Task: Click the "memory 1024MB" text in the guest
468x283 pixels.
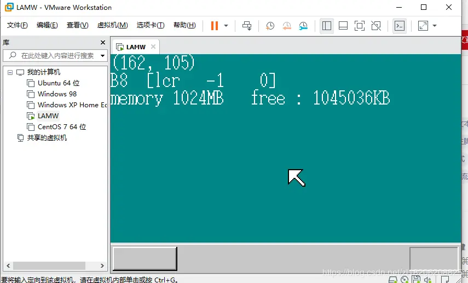Action: click(167, 98)
